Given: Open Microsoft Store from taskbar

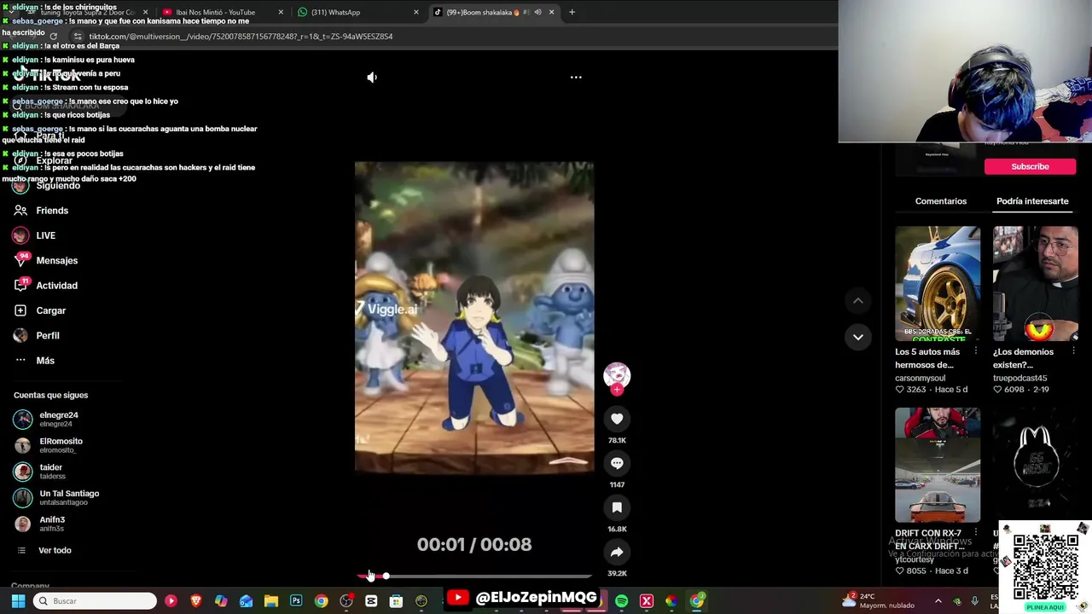Looking at the screenshot, I should click(x=396, y=601).
